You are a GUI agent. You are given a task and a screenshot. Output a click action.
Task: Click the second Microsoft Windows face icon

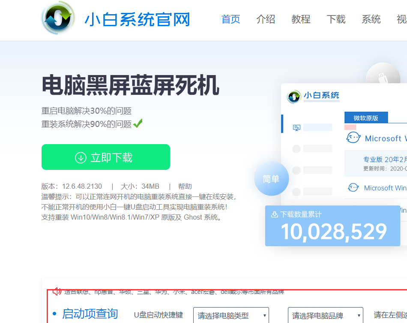(353, 188)
